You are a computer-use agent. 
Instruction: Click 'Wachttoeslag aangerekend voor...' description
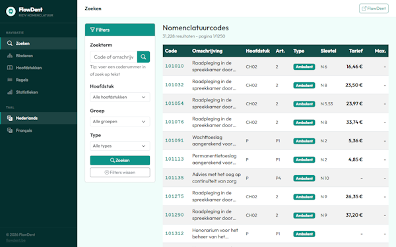point(214,141)
